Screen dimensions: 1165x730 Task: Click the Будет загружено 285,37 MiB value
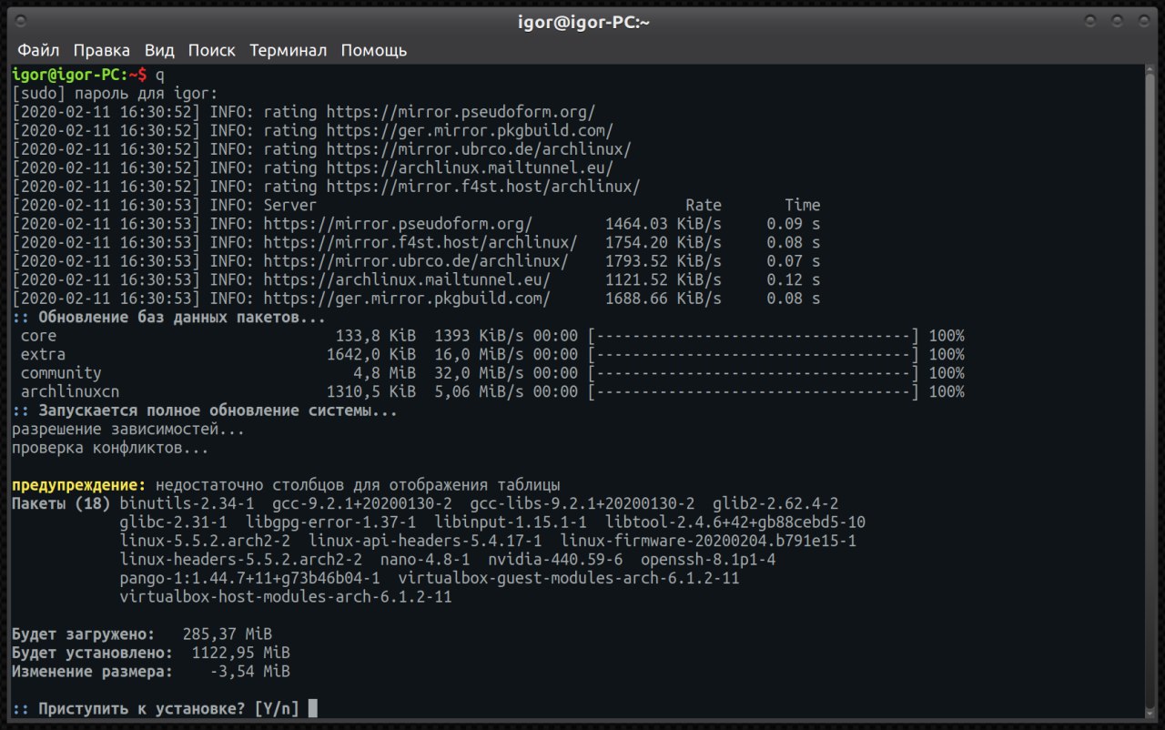(x=228, y=634)
